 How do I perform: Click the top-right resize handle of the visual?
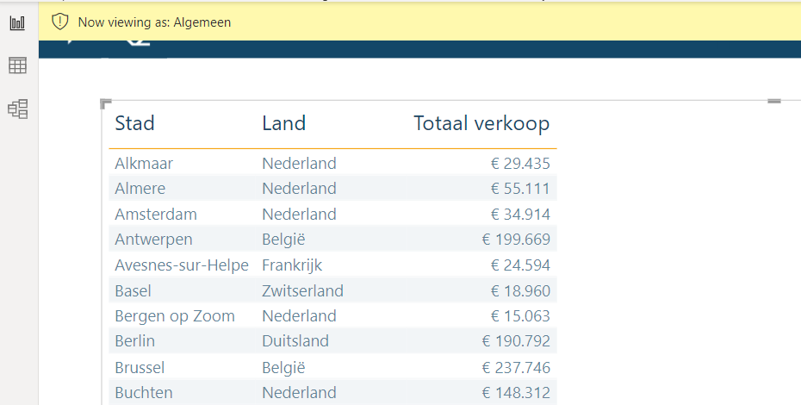[x=773, y=102]
